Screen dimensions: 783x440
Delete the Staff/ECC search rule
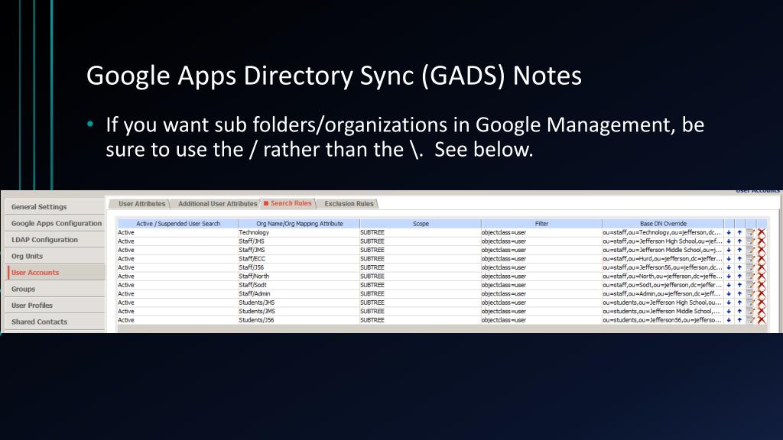coord(761,259)
